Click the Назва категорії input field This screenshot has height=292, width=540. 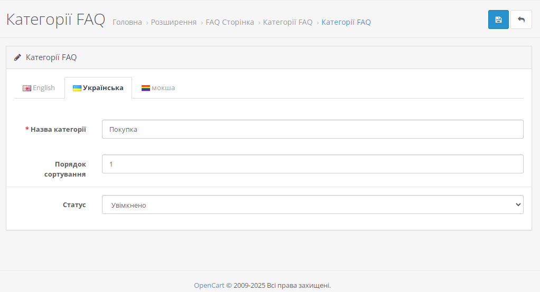coord(312,129)
